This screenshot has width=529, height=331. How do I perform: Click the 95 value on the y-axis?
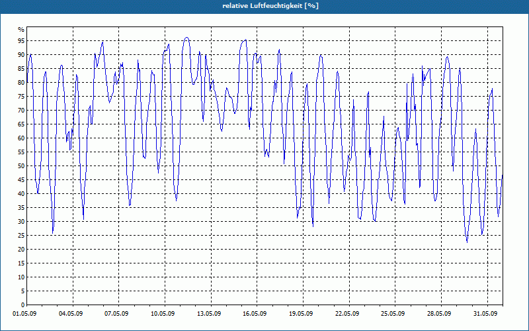(21, 41)
